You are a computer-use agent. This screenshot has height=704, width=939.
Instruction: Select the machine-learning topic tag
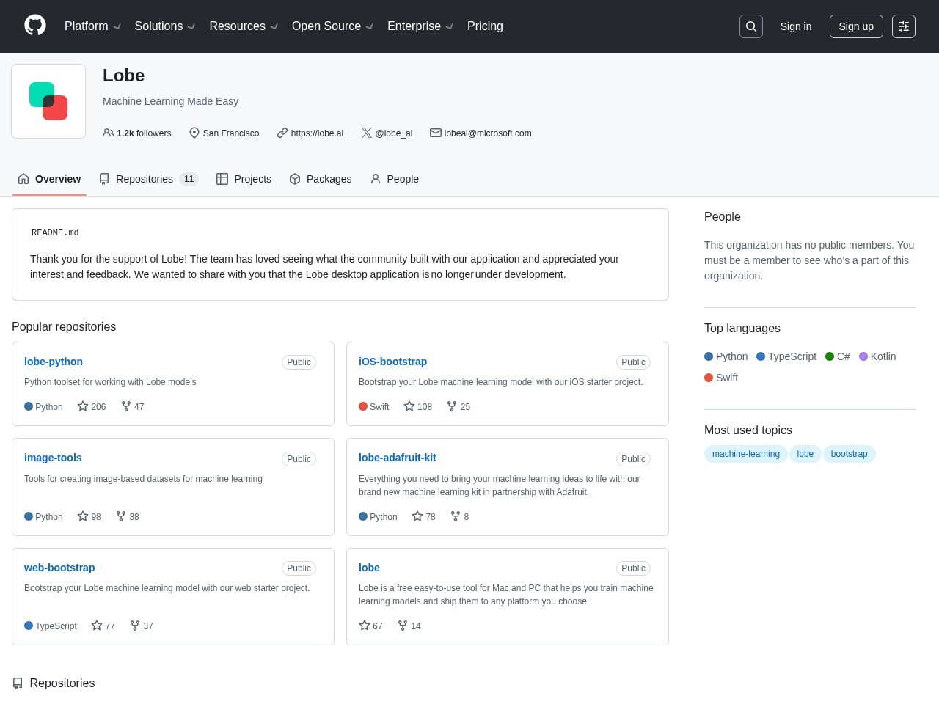pos(745,454)
